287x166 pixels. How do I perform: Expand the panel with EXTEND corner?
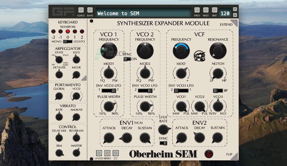pyautogui.click(x=234, y=23)
